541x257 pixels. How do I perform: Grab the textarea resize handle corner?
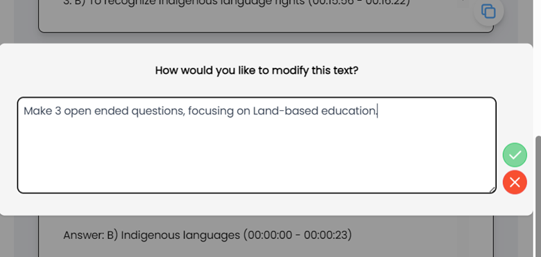[x=492, y=190]
